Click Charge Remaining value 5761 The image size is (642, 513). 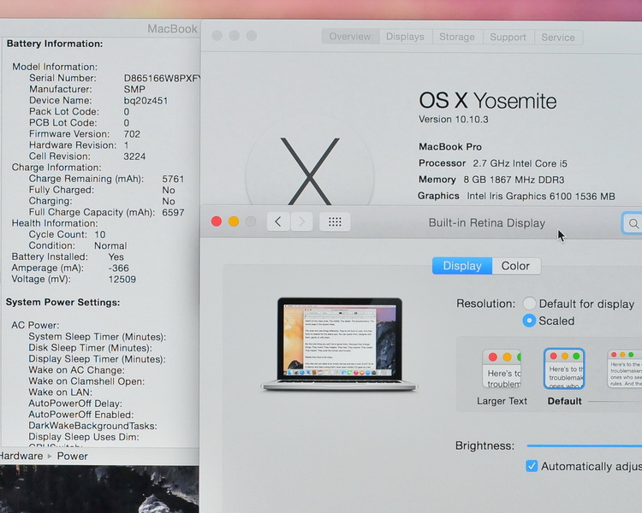[x=173, y=179]
